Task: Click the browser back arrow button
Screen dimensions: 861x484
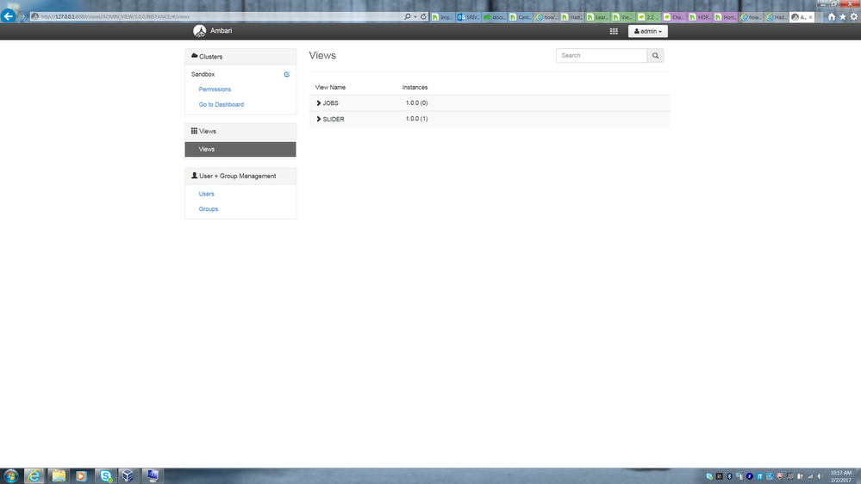Action: (x=9, y=16)
